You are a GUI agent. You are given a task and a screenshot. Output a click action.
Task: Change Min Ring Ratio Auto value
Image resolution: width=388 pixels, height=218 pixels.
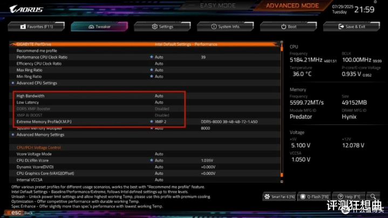(x=159, y=76)
